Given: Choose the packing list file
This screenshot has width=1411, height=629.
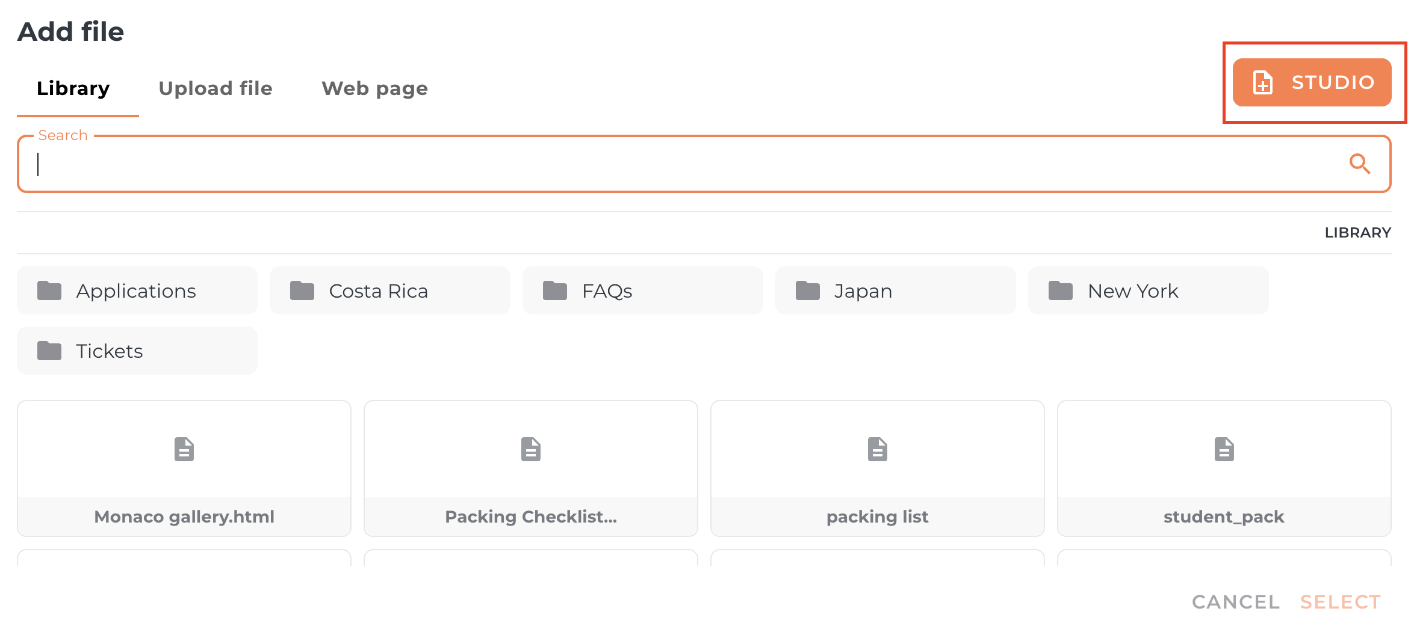Looking at the screenshot, I should point(878,468).
